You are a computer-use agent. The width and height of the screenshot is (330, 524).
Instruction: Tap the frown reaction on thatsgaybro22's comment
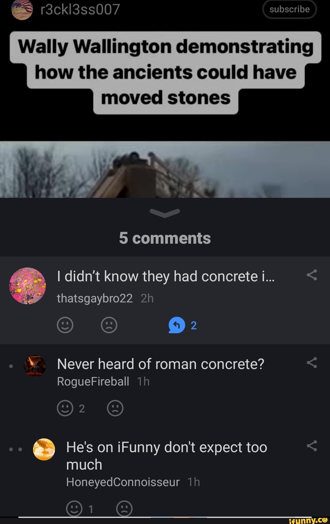point(109,325)
